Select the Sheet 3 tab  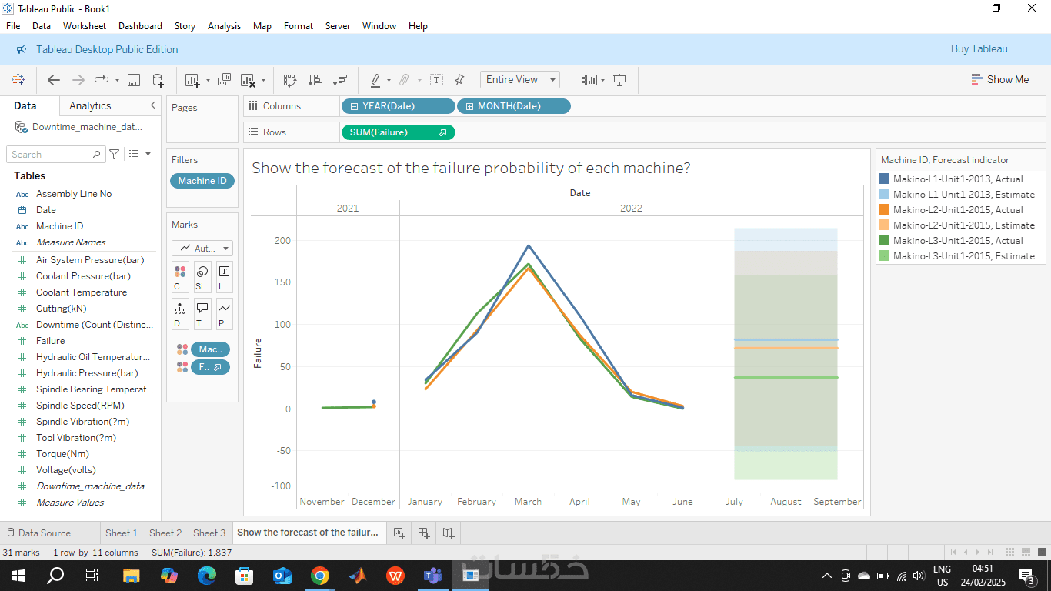[x=209, y=533]
